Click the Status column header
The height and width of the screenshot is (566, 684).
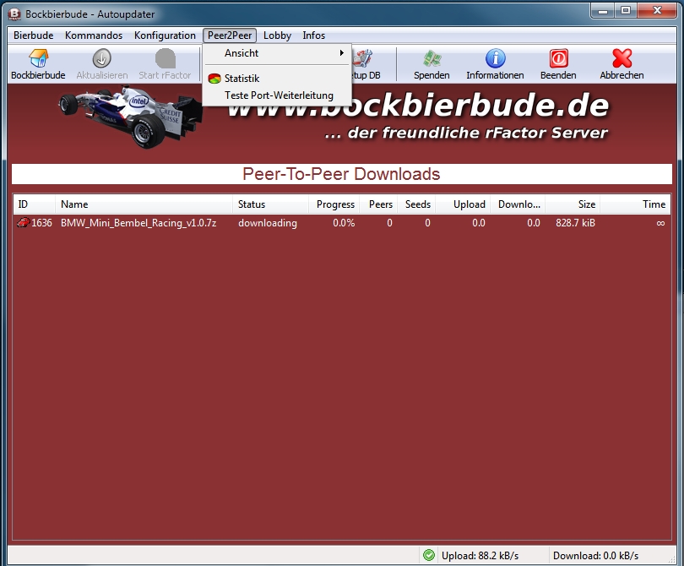click(x=252, y=204)
